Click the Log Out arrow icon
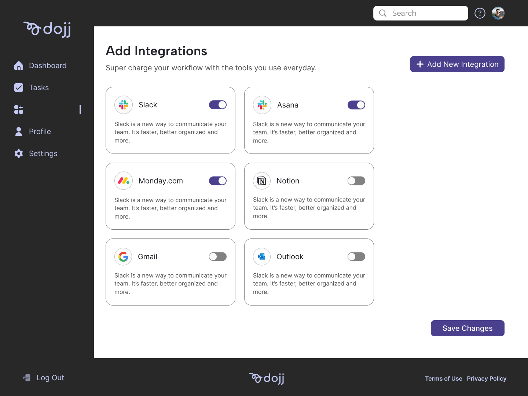Viewport: 528px width, 396px height. [x=26, y=378]
